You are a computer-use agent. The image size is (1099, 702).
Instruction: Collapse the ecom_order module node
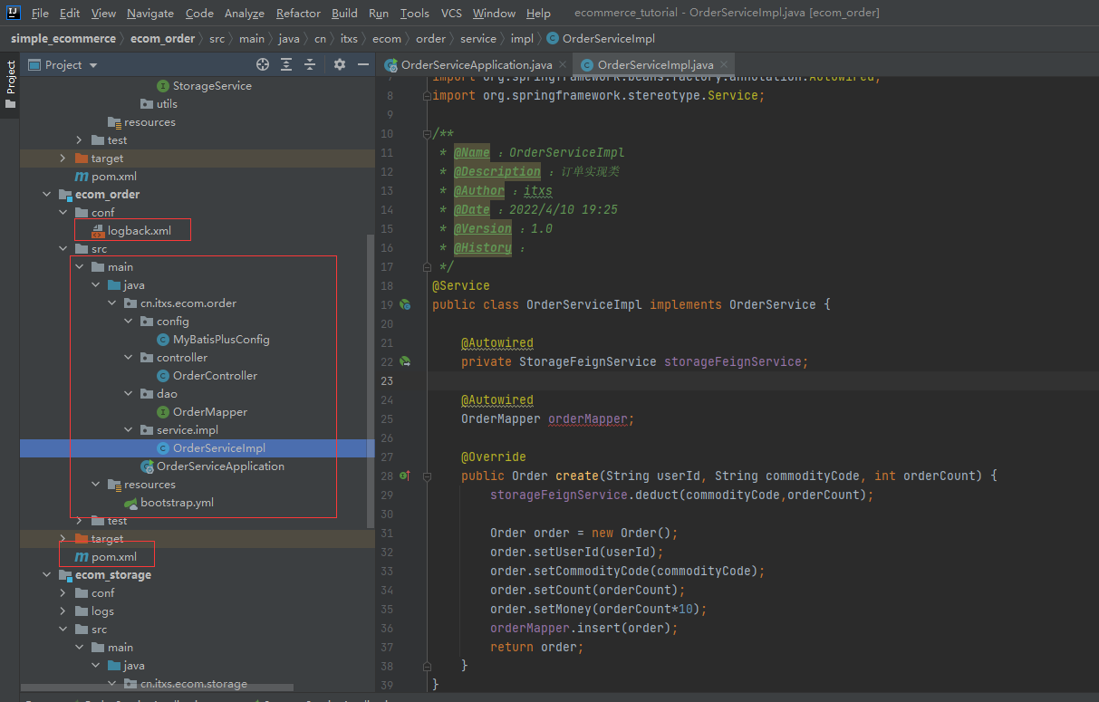pos(47,195)
